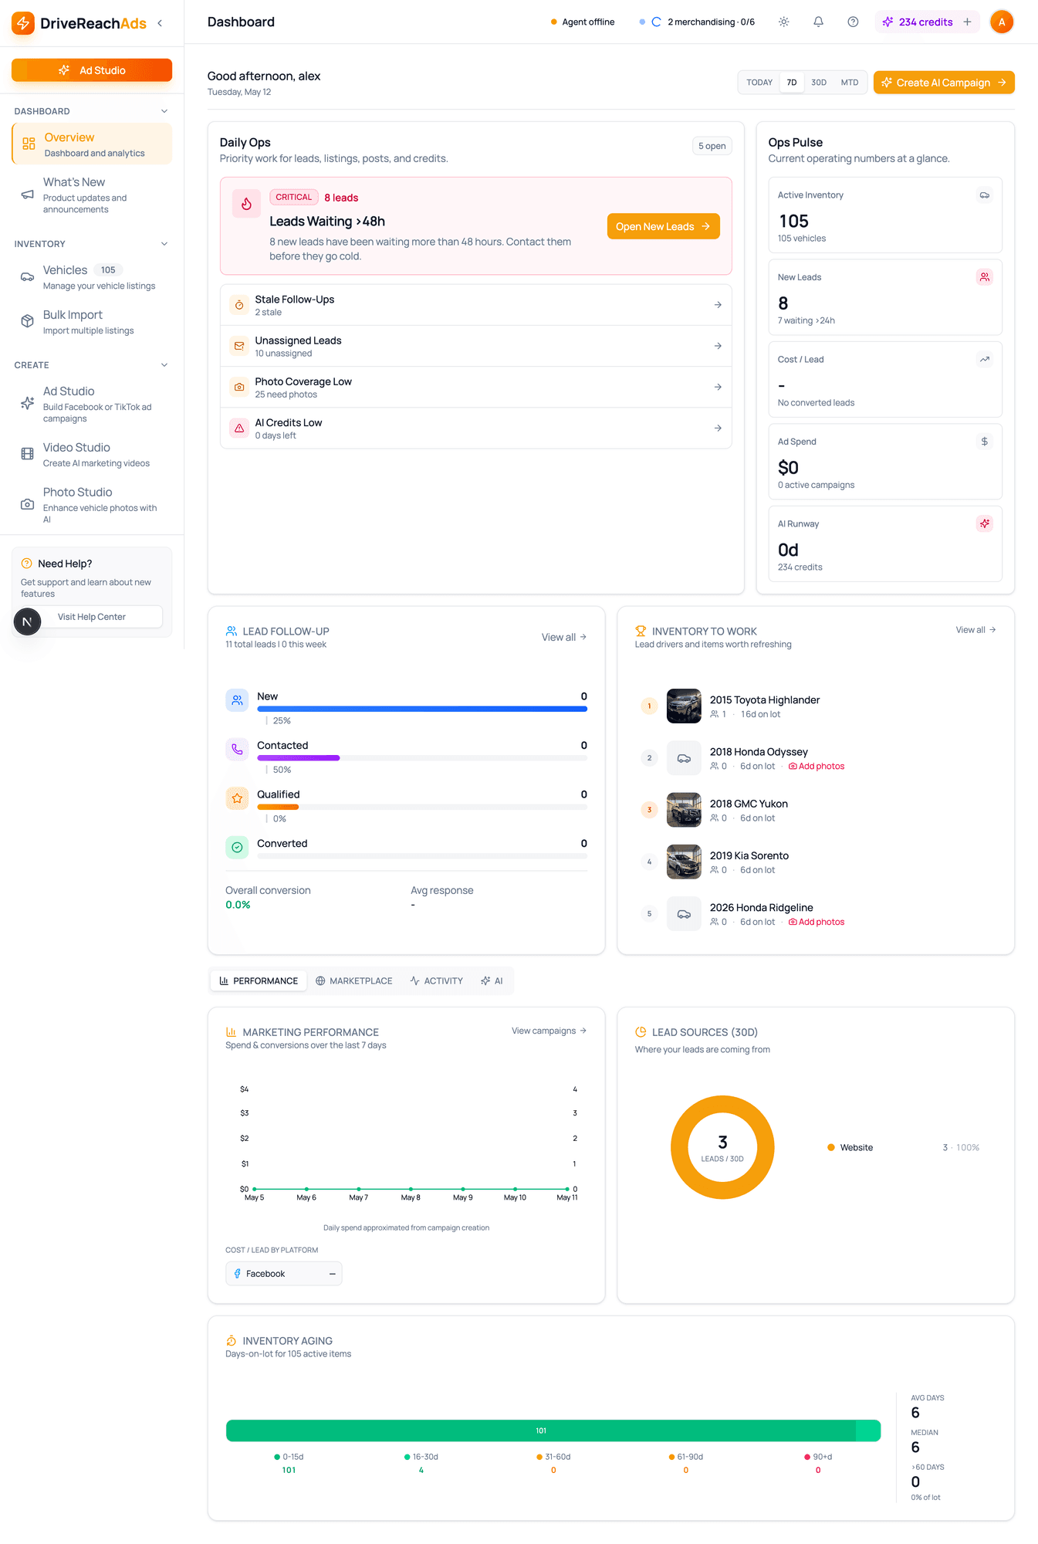Click the Qualified star icon
The image size is (1038, 1544).
(x=237, y=798)
